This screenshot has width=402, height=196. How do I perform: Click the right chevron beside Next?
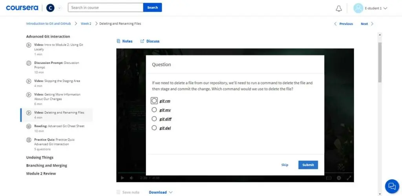pyautogui.click(x=372, y=24)
